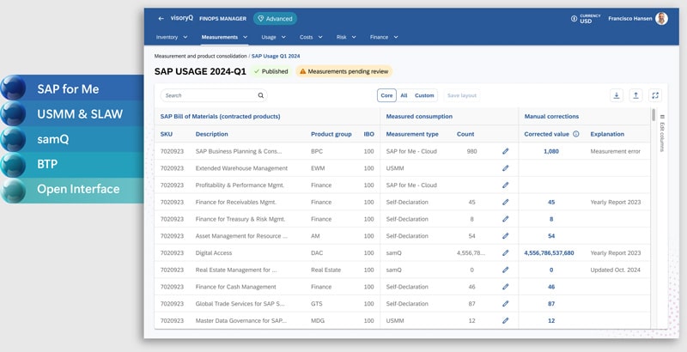Click the table's vertical scrollbar

point(654,115)
